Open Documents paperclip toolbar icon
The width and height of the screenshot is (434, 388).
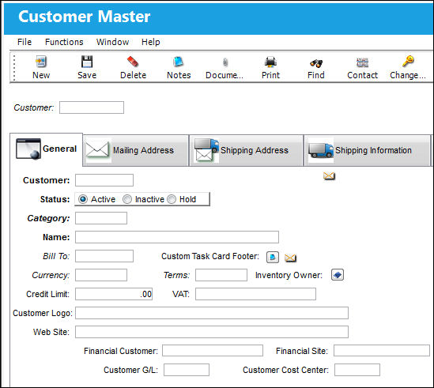(225, 62)
